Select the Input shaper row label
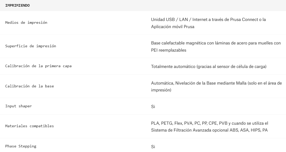 coord(19,106)
